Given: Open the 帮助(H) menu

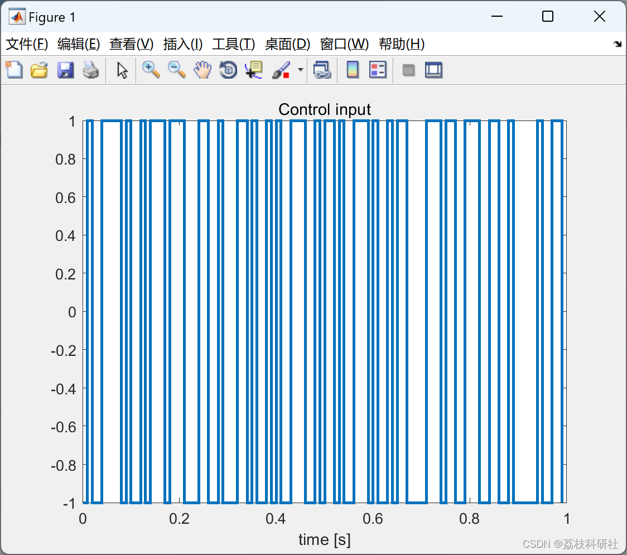Looking at the screenshot, I should click(400, 44).
